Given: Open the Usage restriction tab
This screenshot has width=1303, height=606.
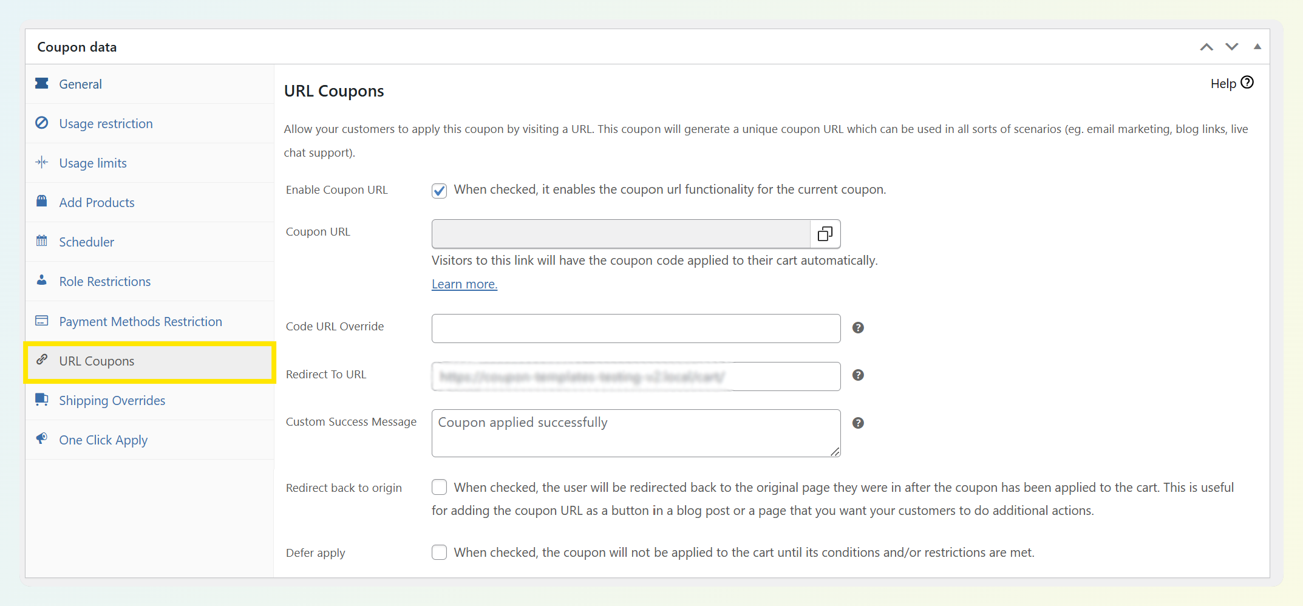Looking at the screenshot, I should coord(106,124).
